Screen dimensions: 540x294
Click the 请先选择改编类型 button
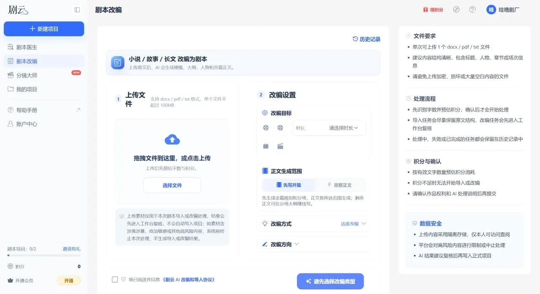pyautogui.click(x=330, y=281)
